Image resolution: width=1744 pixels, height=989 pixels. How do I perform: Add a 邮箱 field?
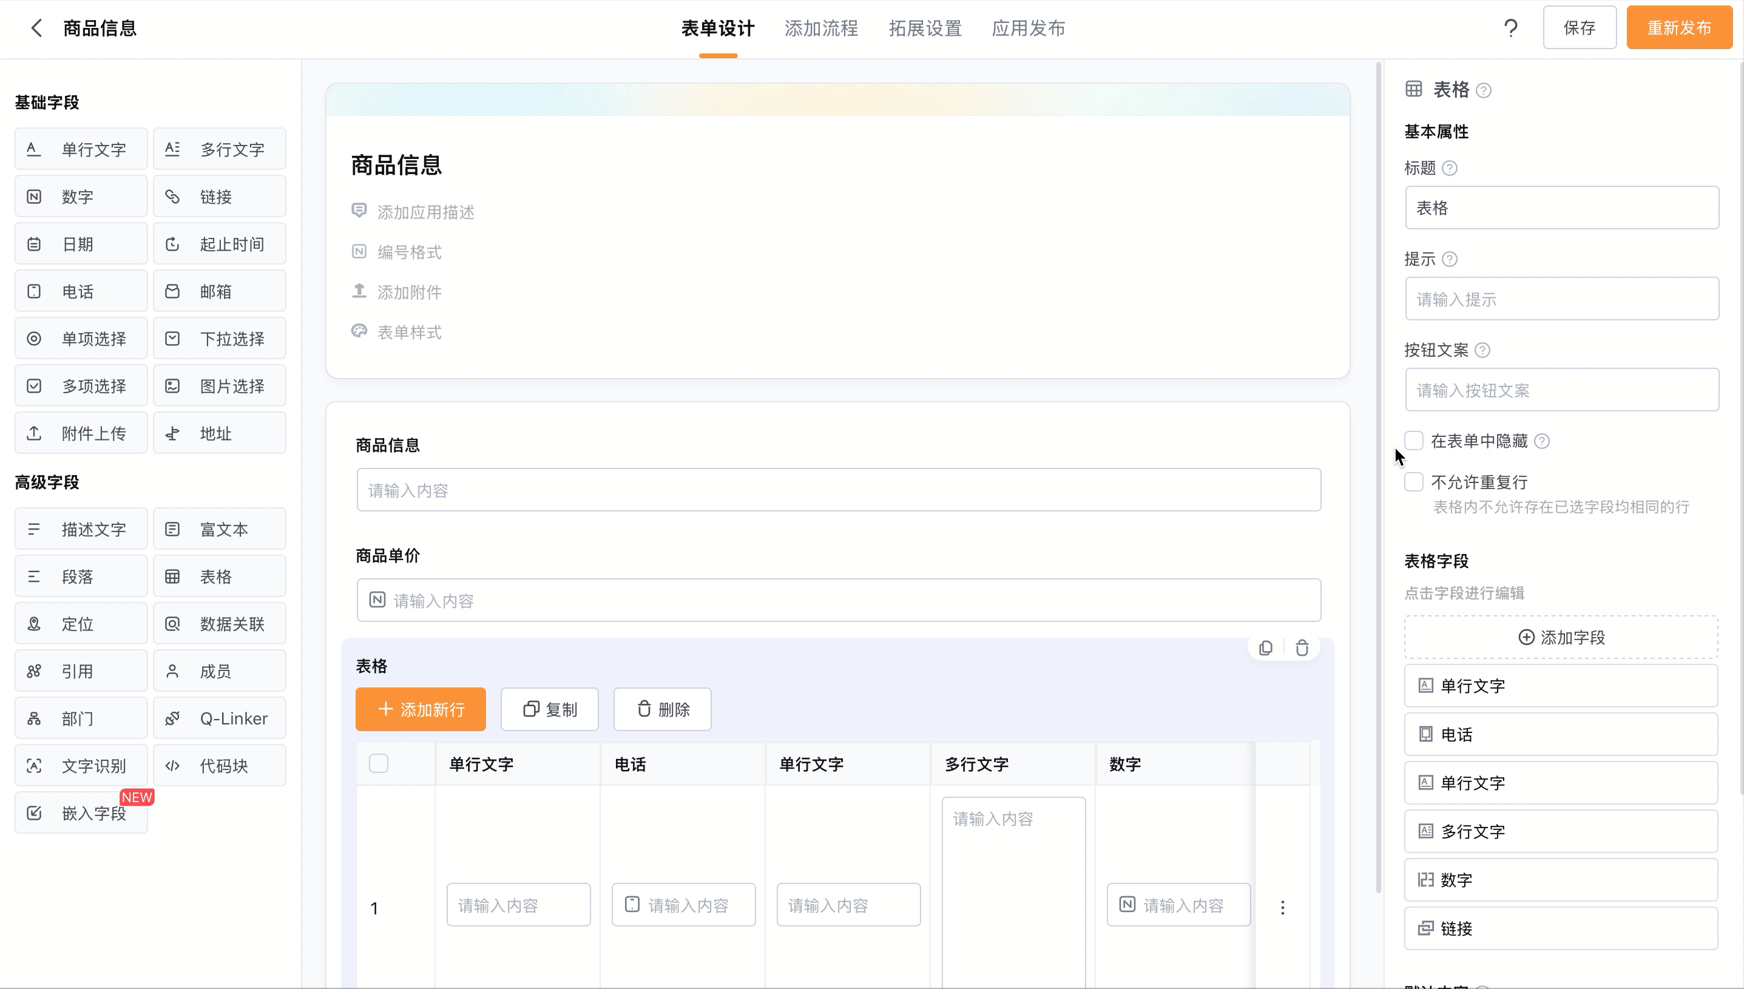219,291
